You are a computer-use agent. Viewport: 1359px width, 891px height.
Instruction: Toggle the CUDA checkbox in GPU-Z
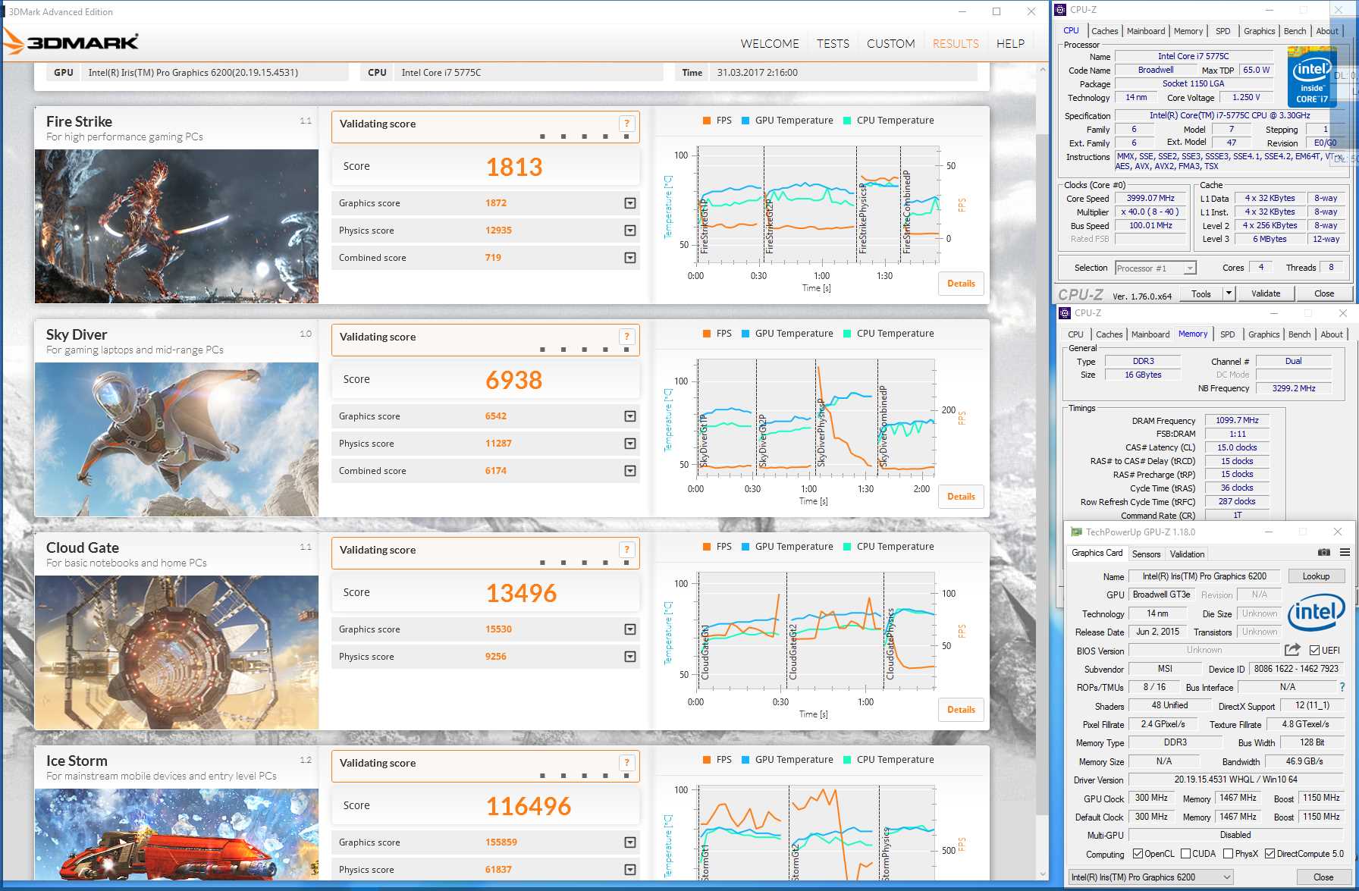[1185, 854]
